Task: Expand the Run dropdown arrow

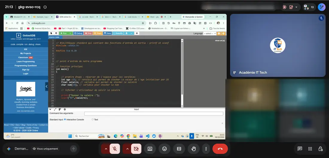Action: click(70, 33)
